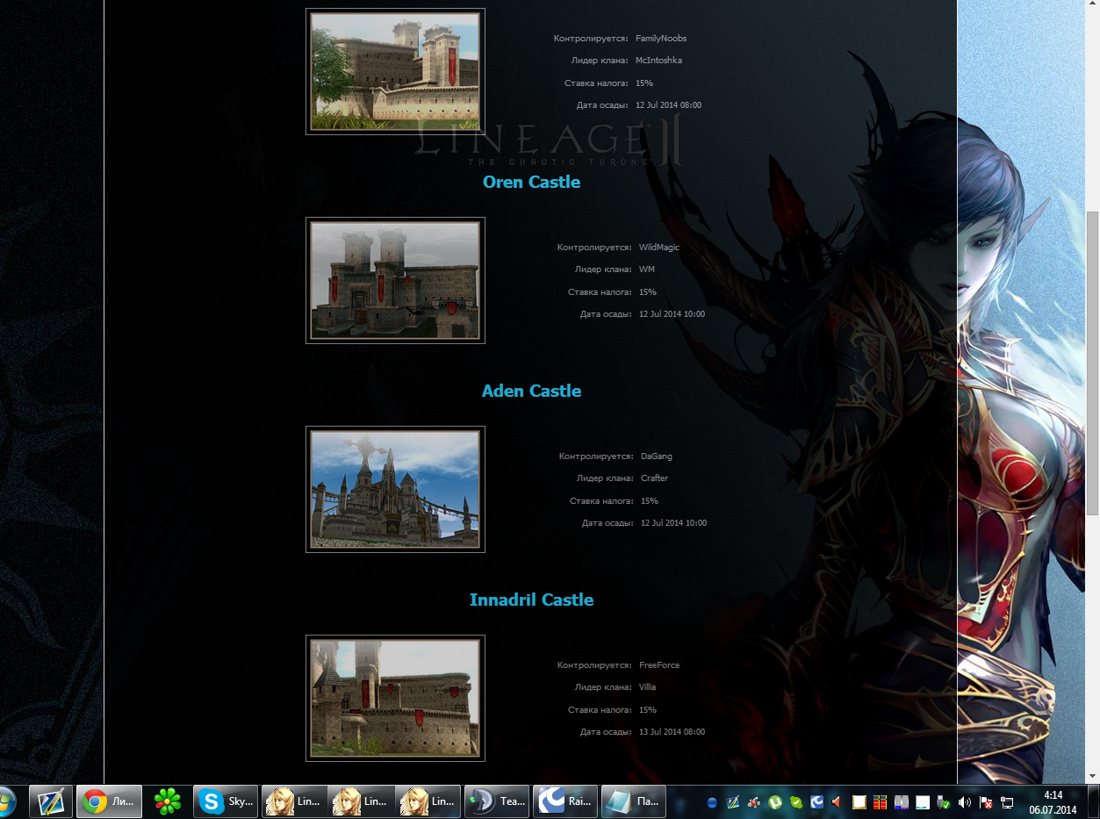Click Safely Remove Hardware tray icon
The height and width of the screenshot is (819, 1100).
click(944, 802)
